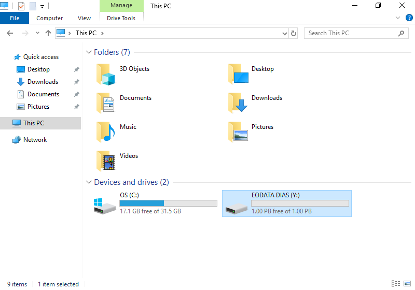Open the Drive Tools tab

(x=121, y=18)
